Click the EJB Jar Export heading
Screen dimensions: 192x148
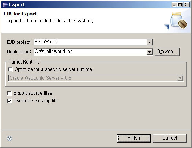click(20, 14)
